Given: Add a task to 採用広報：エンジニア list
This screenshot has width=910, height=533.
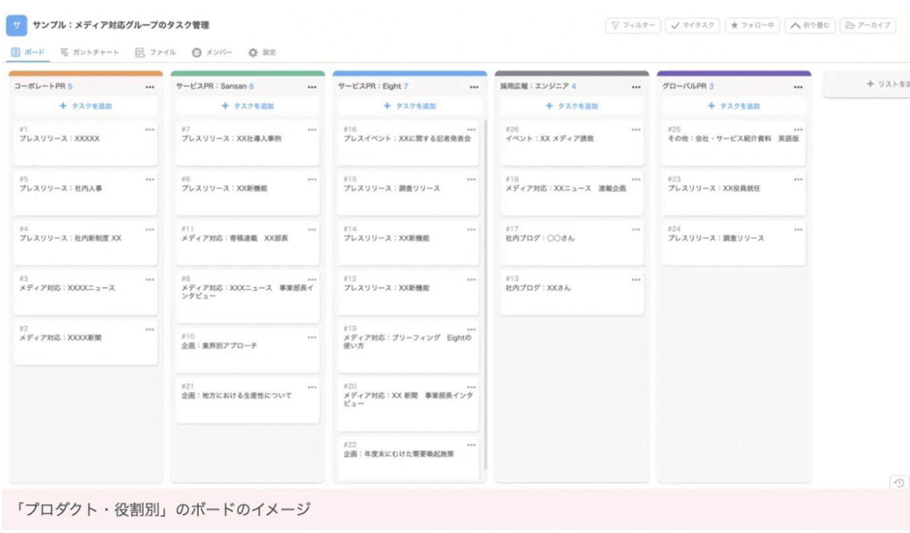Looking at the screenshot, I should tap(572, 106).
